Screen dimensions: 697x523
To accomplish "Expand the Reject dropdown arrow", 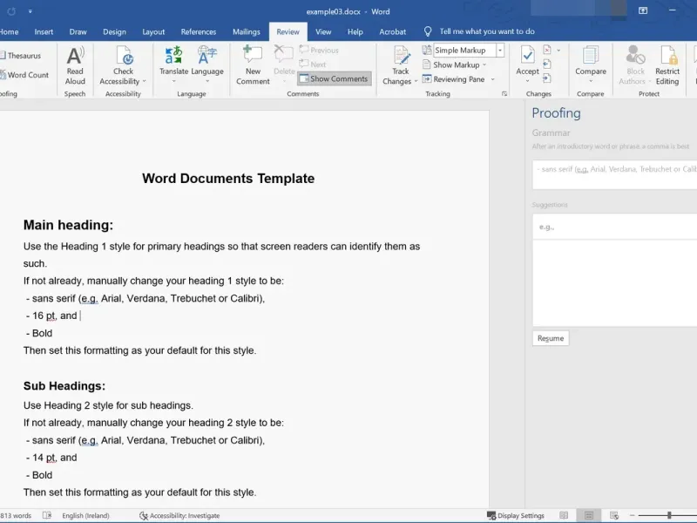I will [558, 51].
